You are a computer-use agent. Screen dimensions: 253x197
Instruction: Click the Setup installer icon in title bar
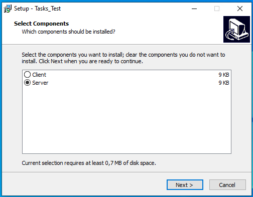point(8,9)
